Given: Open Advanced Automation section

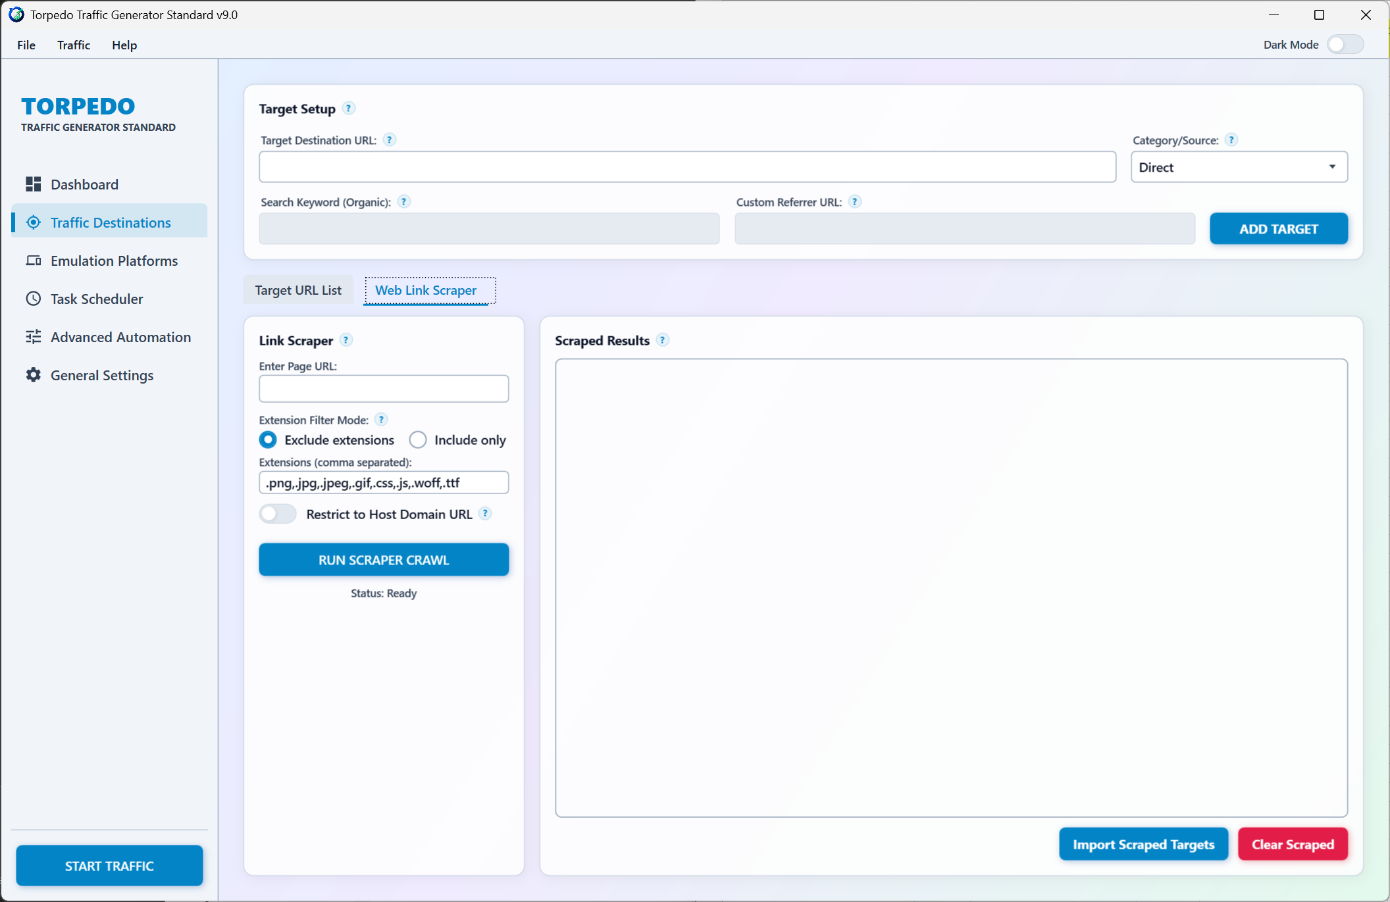Looking at the screenshot, I should click(109, 337).
